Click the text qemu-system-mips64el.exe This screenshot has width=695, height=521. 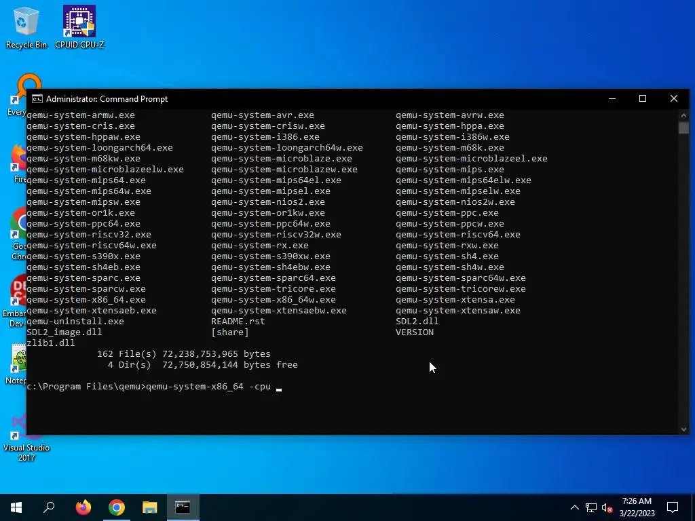pyautogui.click(x=276, y=180)
